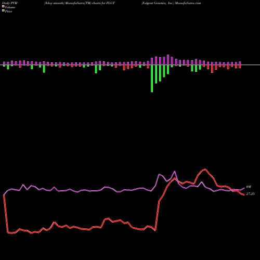The image size is (260, 260).
Task: Click the '(3day smooth) MunafaSutra(TM) charts for FLGT' heading
Action: [x=80, y=3]
